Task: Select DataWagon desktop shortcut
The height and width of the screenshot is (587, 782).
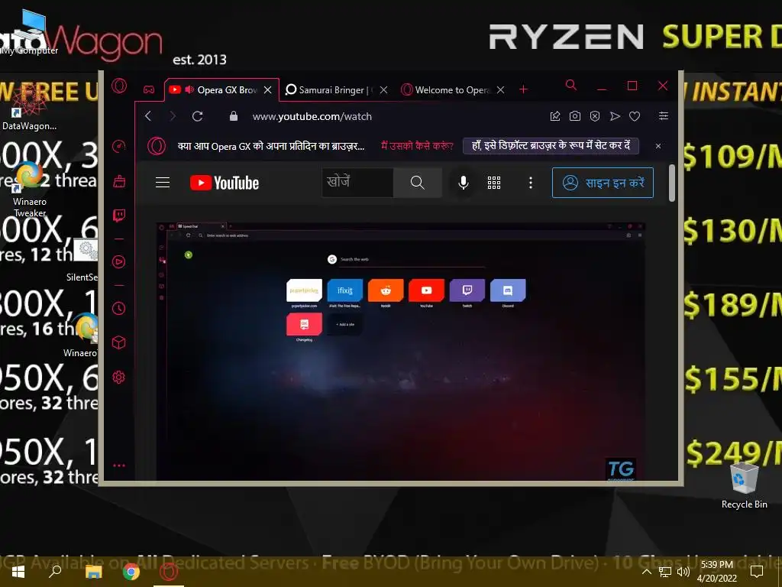Action: (30, 107)
